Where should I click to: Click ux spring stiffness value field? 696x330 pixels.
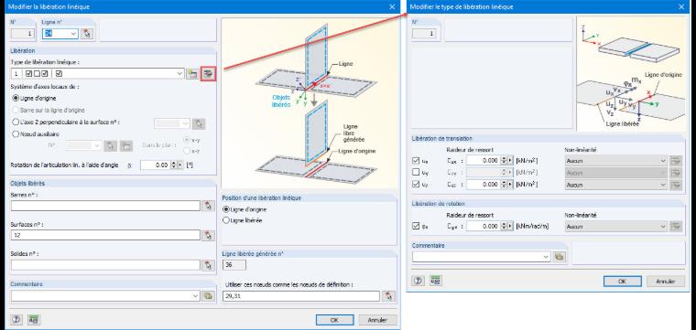(x=484, y=161)
